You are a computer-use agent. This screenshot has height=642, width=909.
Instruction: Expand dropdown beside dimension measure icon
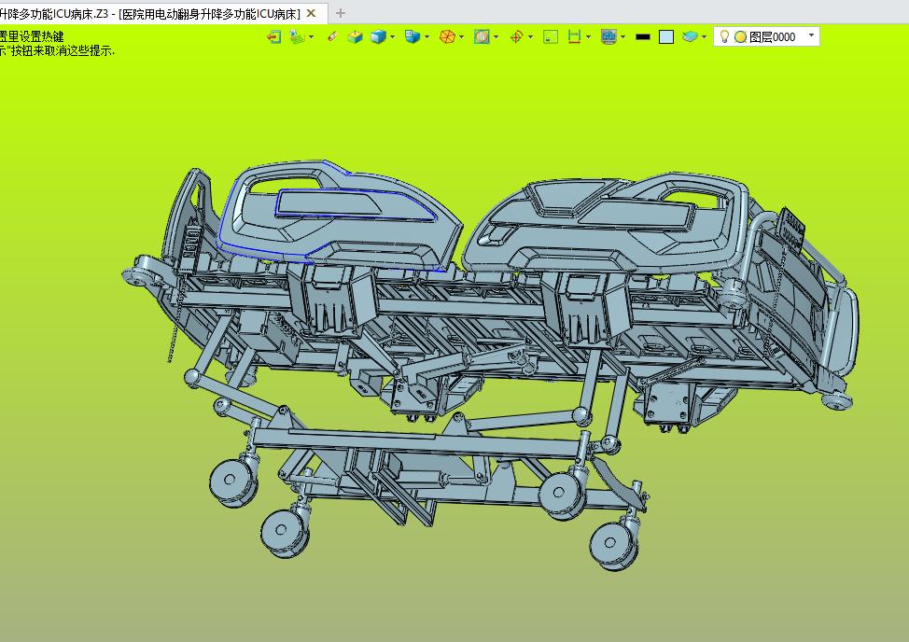588,37
